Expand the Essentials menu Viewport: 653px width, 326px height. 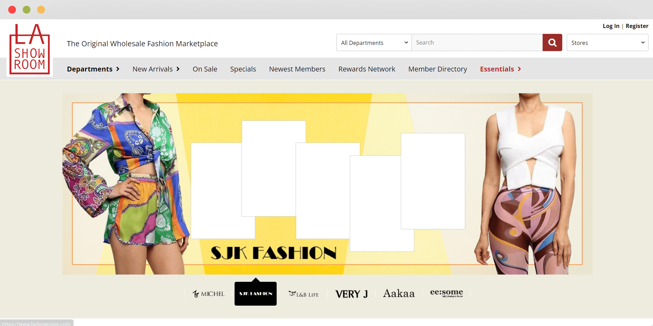500,69
